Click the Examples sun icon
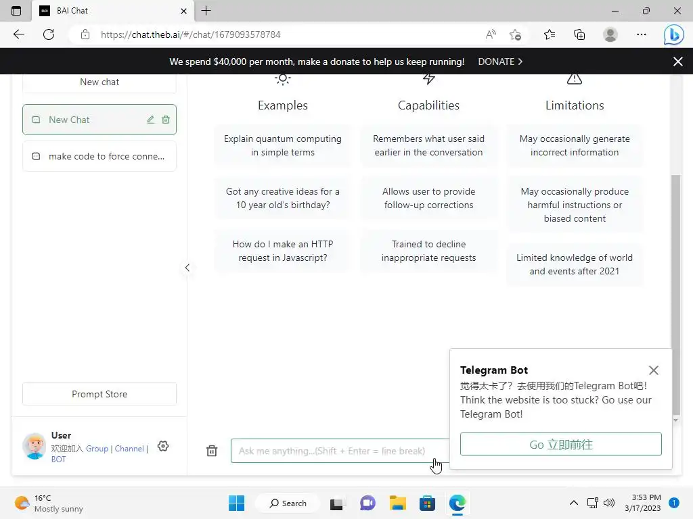 [x=283, y=79]
